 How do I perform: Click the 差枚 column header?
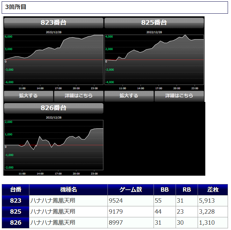(x=213, y=190)
